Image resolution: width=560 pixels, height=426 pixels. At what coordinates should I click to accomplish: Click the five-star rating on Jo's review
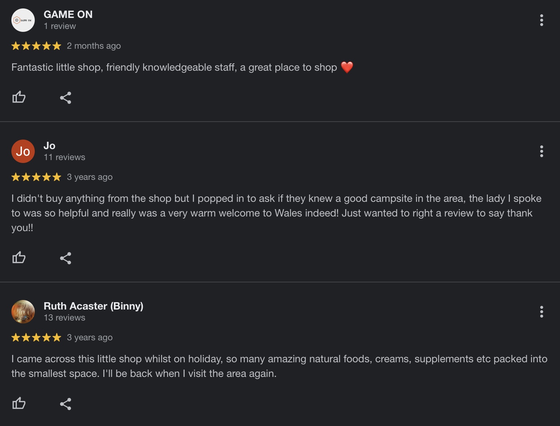(x=36, y=177)
